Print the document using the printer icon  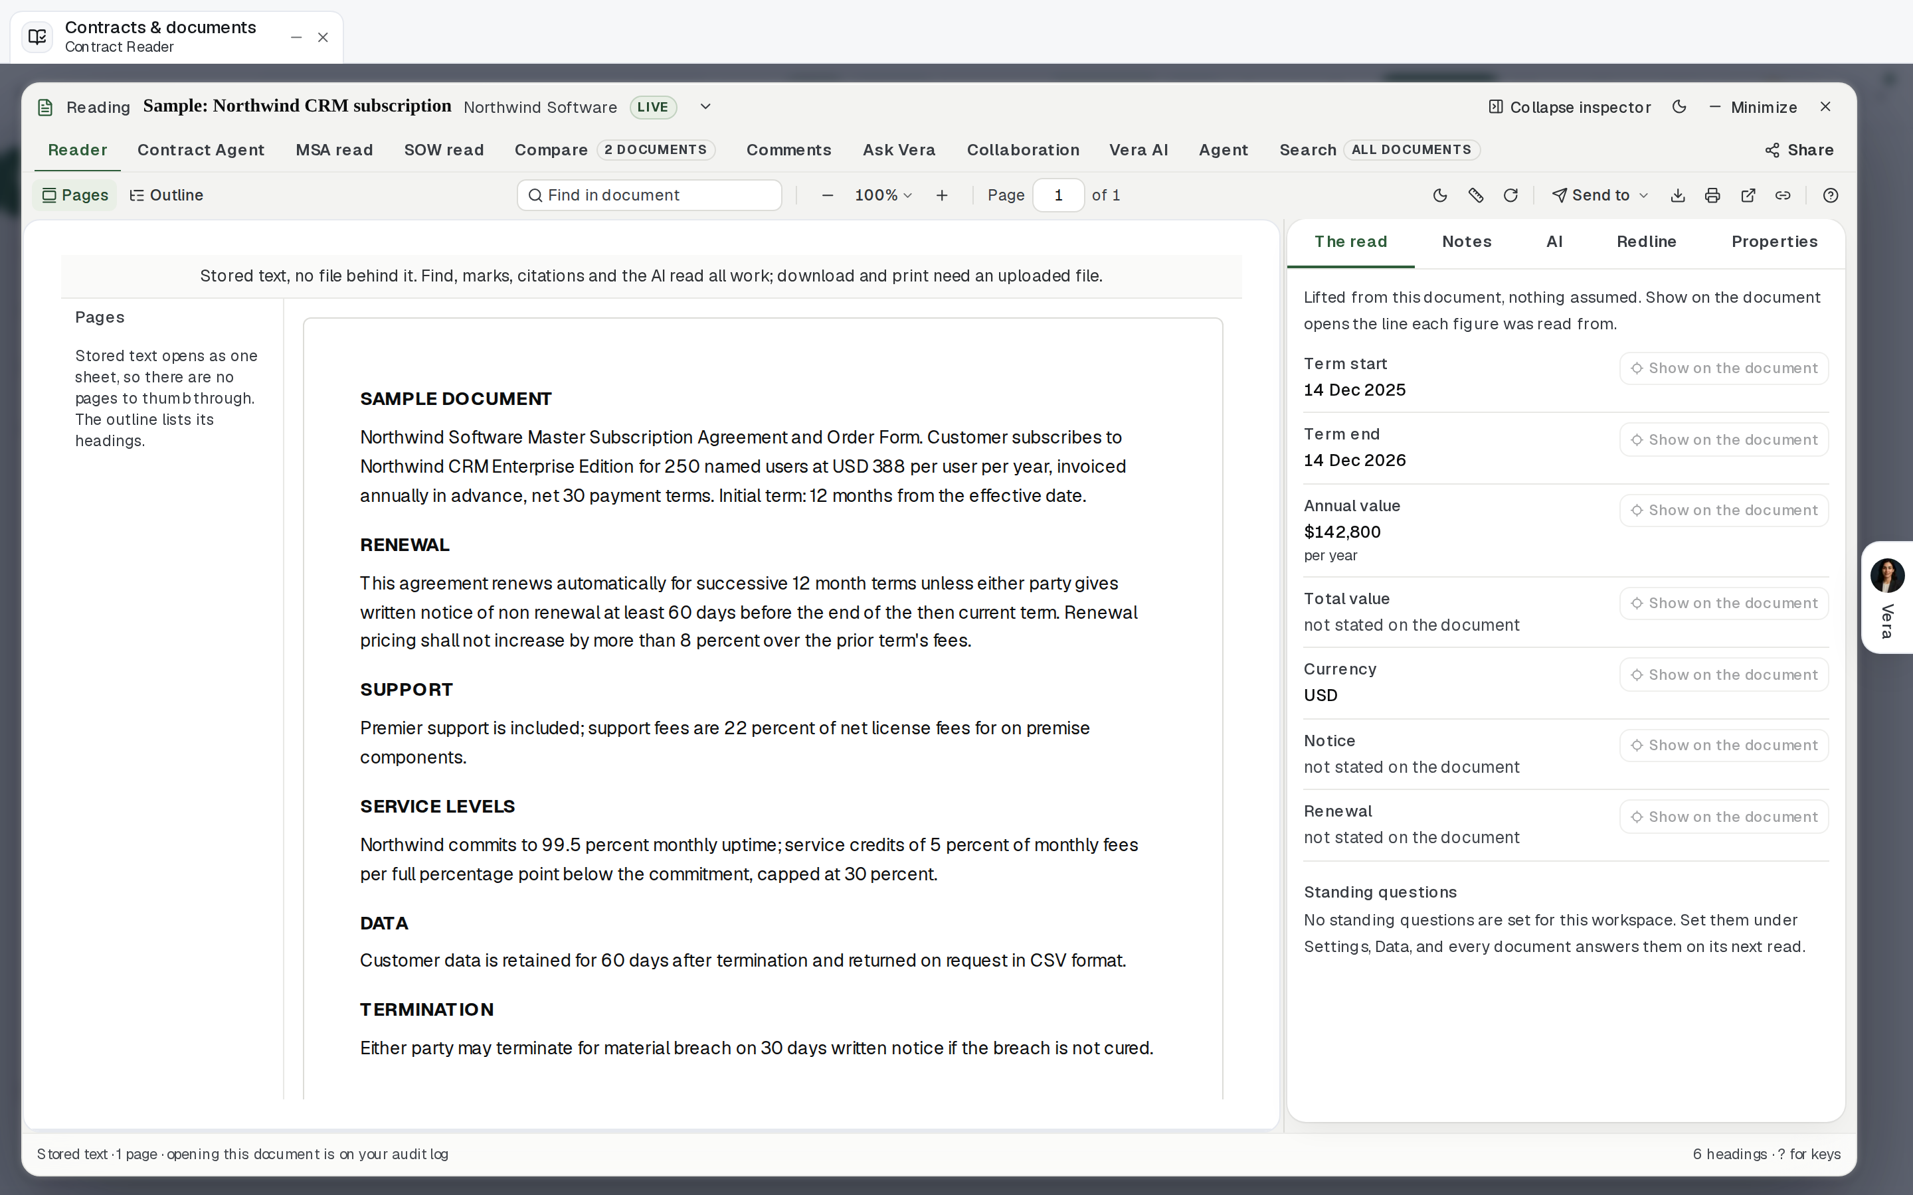tap(1712, 195)
